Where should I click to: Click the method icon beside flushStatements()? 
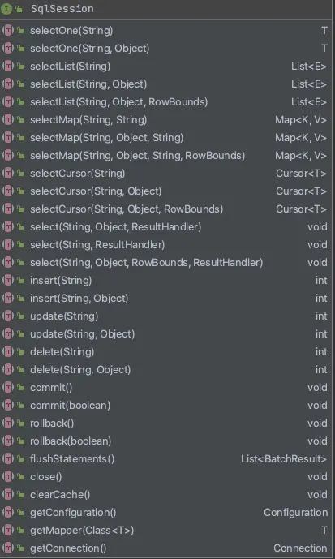pos(8,459)
